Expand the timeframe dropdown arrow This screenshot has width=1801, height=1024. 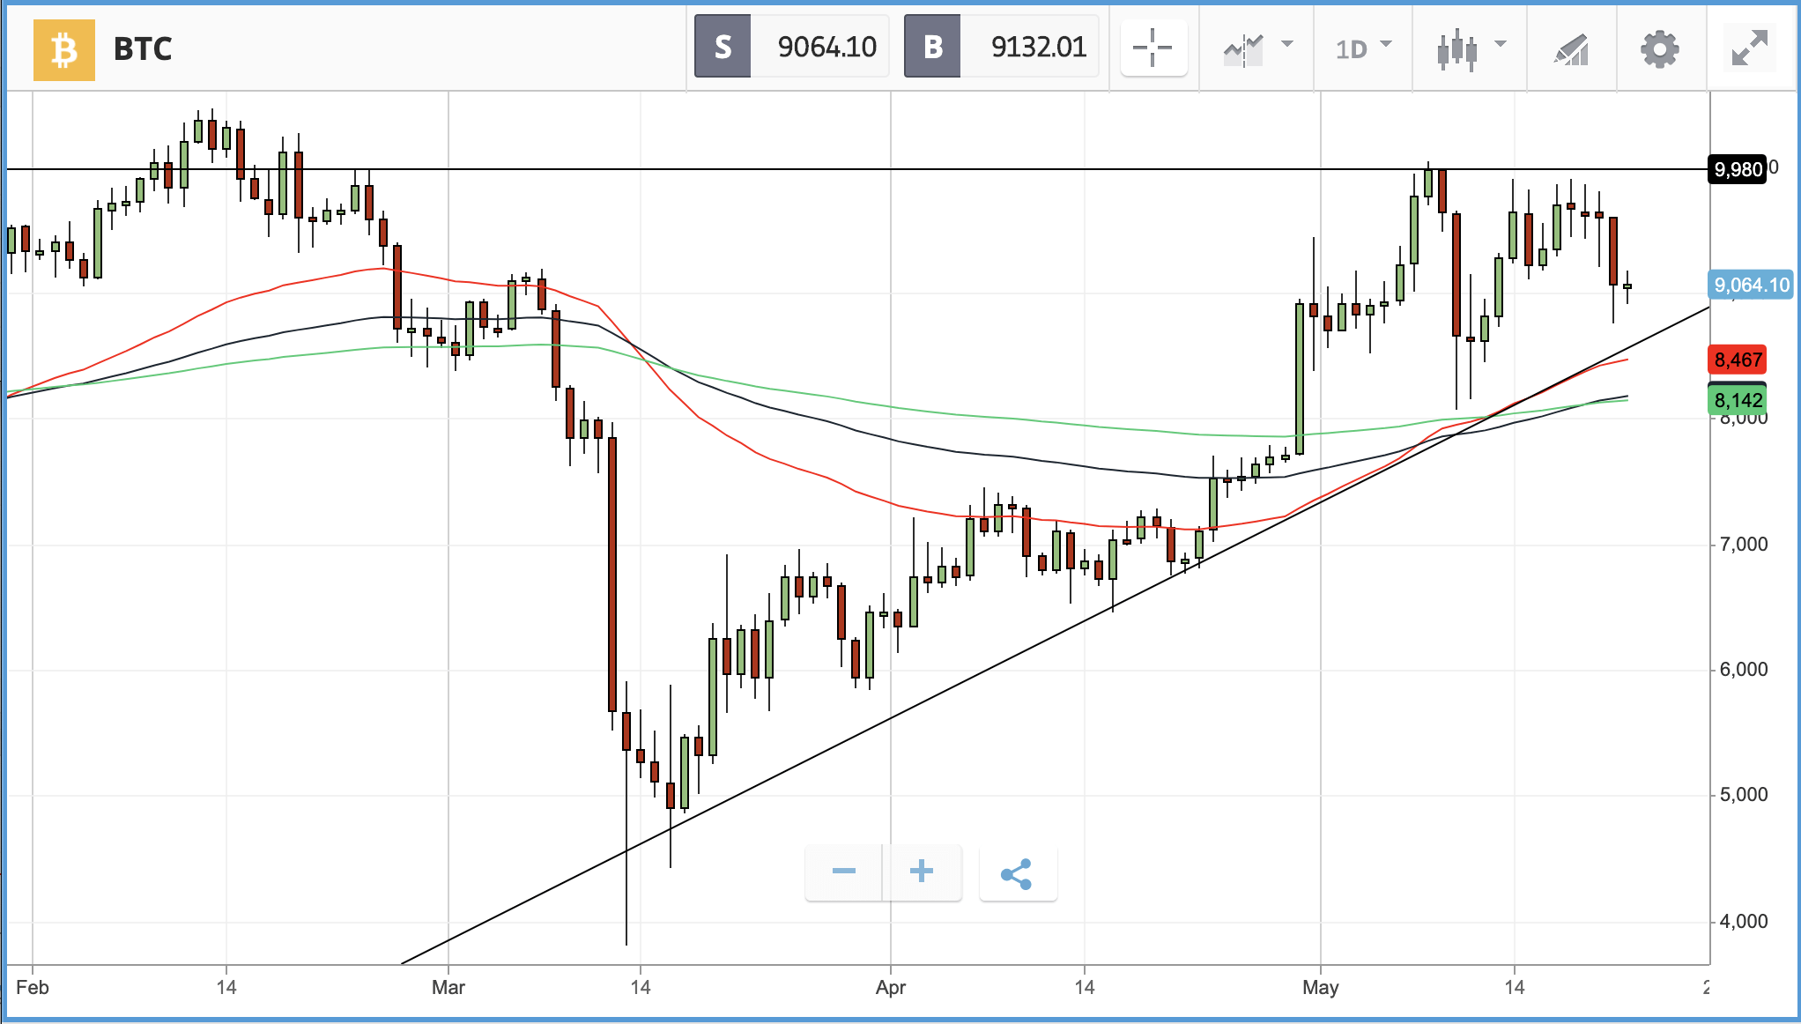[1386, 43]
